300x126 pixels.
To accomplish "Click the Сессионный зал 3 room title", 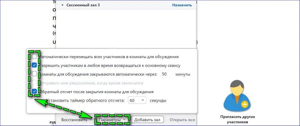I will (83, 5).
